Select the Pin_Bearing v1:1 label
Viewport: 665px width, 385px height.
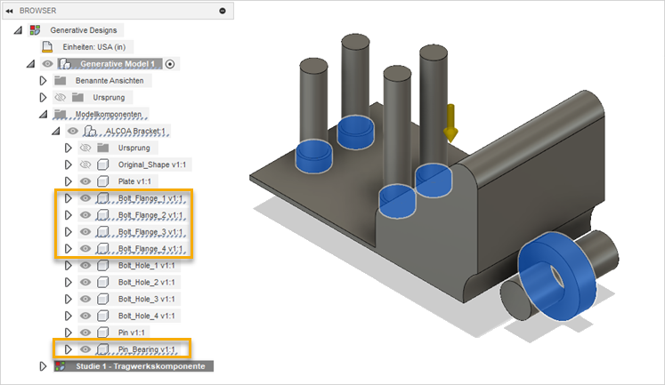(146, 349)
